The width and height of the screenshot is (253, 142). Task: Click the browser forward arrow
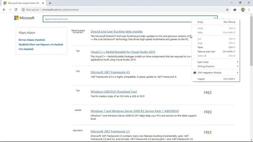click(10, 9)
